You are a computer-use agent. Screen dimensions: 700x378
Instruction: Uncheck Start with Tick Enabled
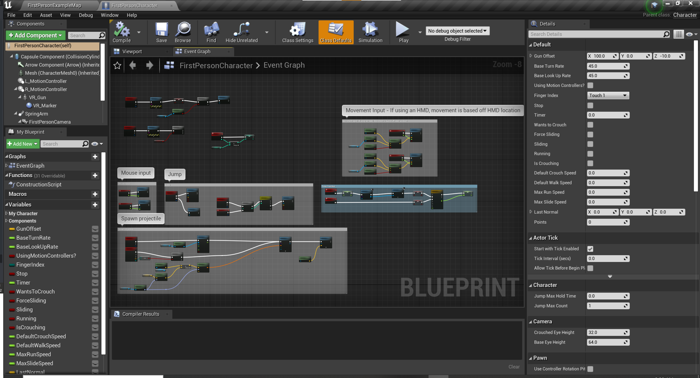click(x=590, y=249)
